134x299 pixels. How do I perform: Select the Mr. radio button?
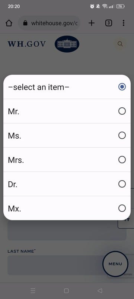click(x=122, y=111)
